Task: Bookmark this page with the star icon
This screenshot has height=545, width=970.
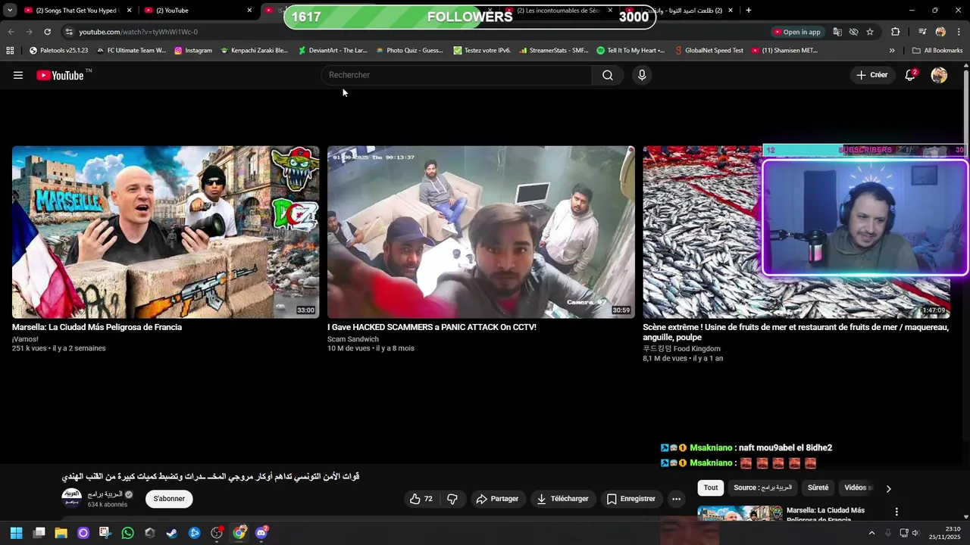Action: 870,32
